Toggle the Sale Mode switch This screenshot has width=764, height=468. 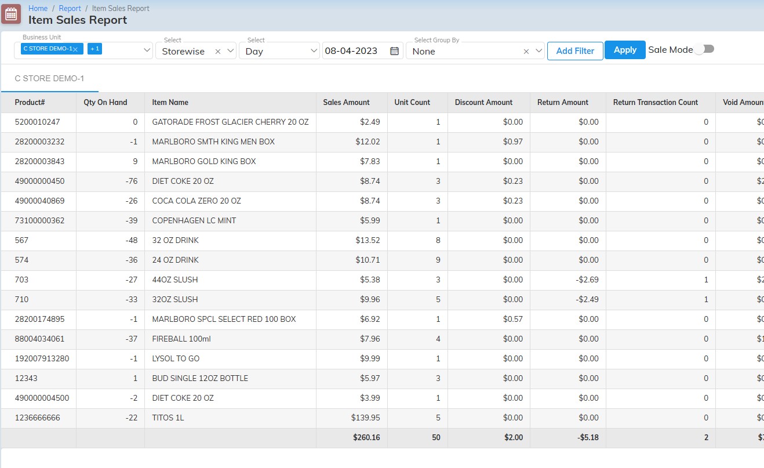[704, 49]
